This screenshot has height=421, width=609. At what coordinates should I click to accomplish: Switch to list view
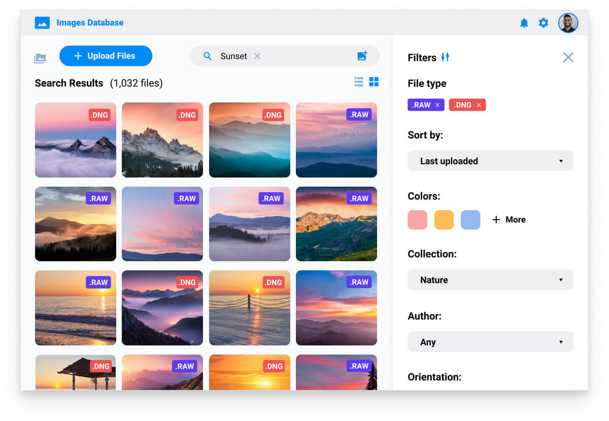359,82
